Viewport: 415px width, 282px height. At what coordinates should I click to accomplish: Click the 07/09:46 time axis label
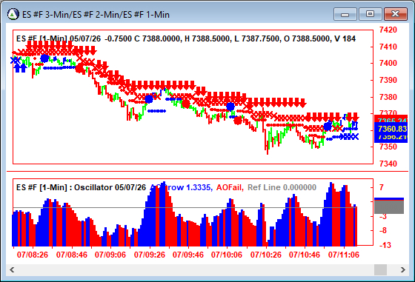click(188, 255)
